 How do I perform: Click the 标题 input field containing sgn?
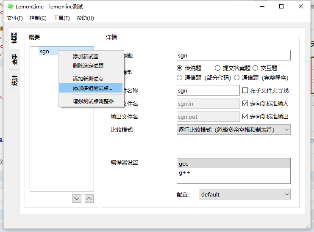233,55
